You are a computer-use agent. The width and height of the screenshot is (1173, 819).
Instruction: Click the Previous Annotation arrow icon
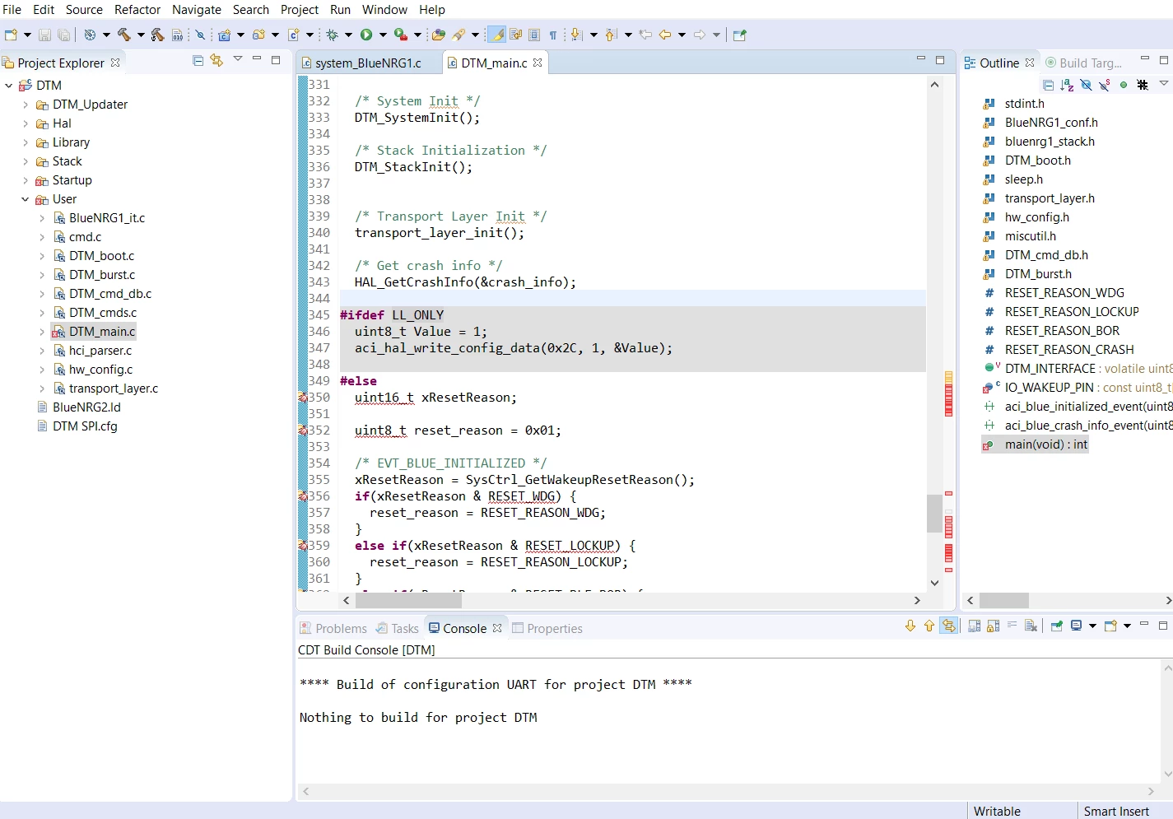coord(611,35)
